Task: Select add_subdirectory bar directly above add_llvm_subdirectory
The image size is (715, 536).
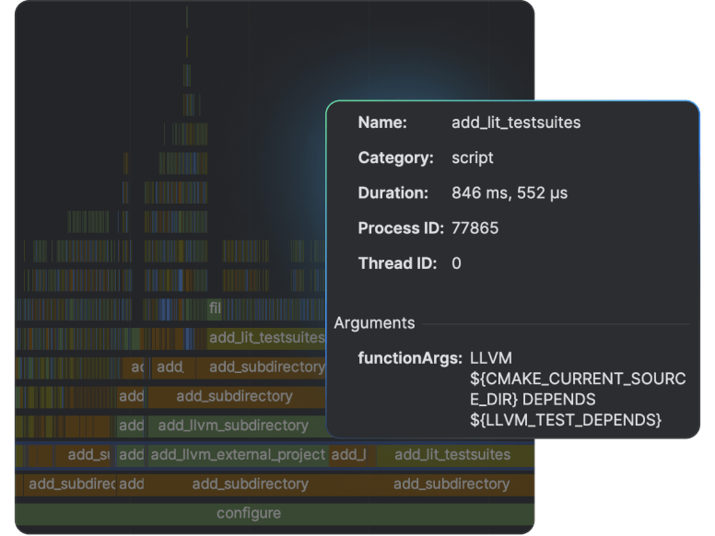Action: click(234, 396)
